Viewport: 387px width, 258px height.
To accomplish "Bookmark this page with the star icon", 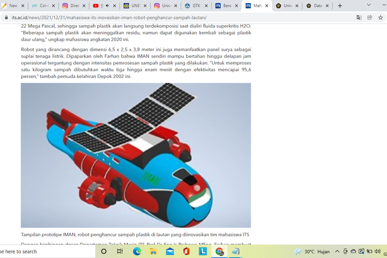I will (x=380, y=17).
